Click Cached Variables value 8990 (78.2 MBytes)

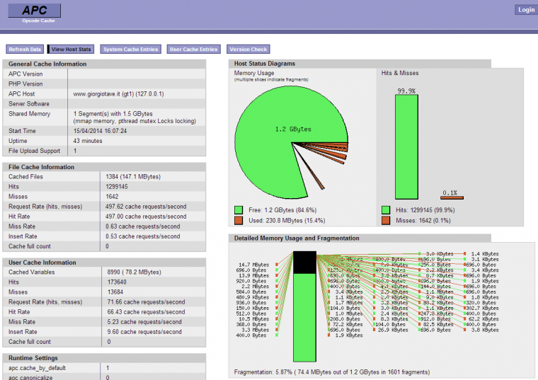tap(134, 272)
